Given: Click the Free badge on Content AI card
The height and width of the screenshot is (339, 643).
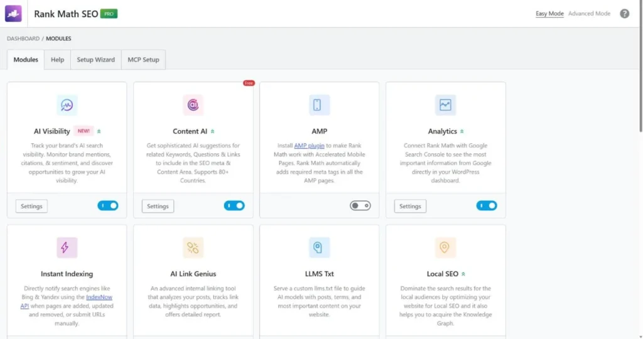Looking at the screenshot, I should pos(249,83).
